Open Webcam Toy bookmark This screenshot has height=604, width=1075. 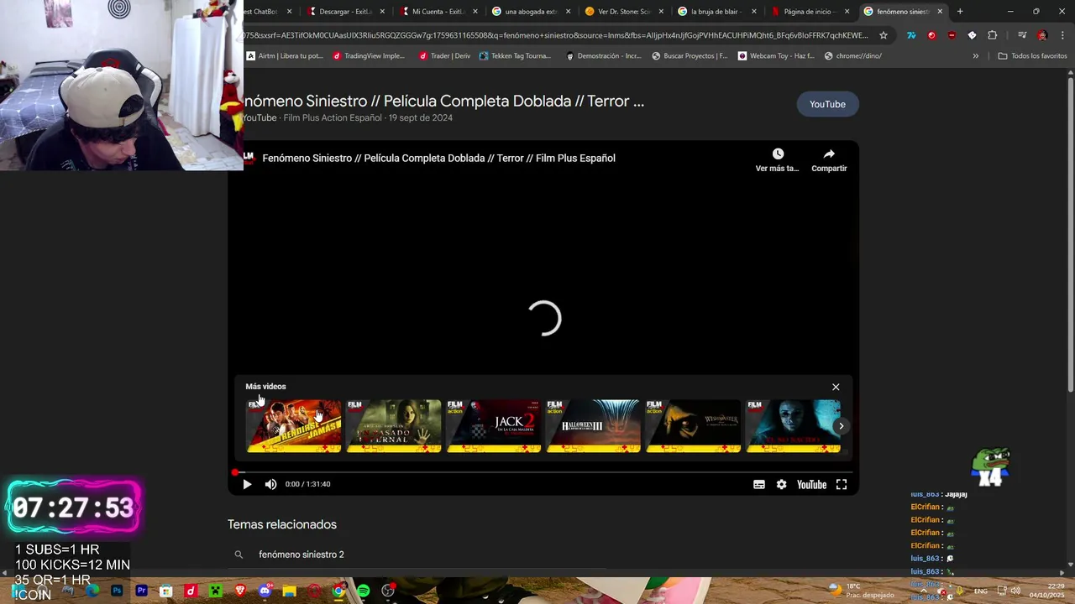(776, 56)
